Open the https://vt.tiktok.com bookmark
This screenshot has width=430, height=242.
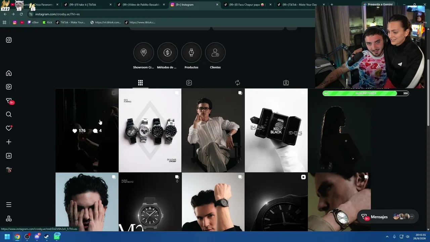click(106, 23)
